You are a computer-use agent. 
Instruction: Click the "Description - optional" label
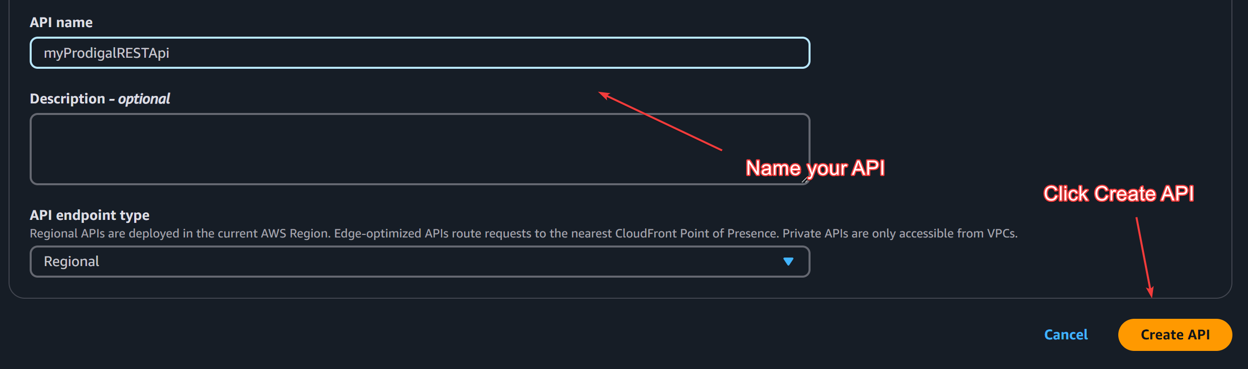(100, 99)
